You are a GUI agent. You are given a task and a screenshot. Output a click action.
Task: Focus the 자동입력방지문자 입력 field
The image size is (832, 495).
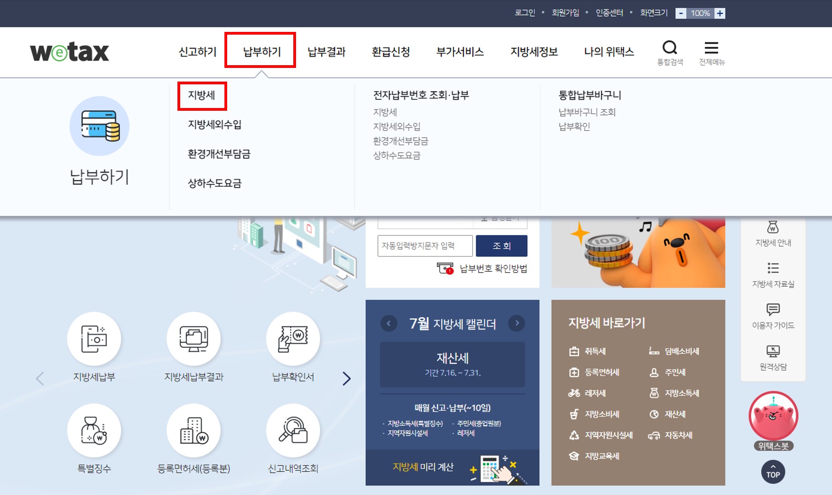point(425,246)
